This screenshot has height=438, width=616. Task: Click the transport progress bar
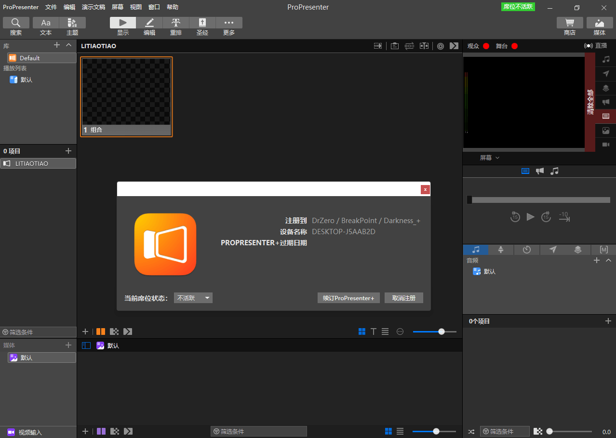539,200
